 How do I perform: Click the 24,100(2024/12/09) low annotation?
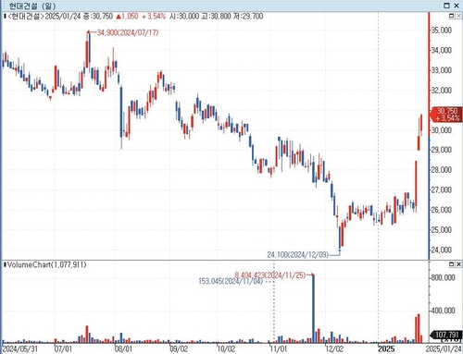click(298, 255)
